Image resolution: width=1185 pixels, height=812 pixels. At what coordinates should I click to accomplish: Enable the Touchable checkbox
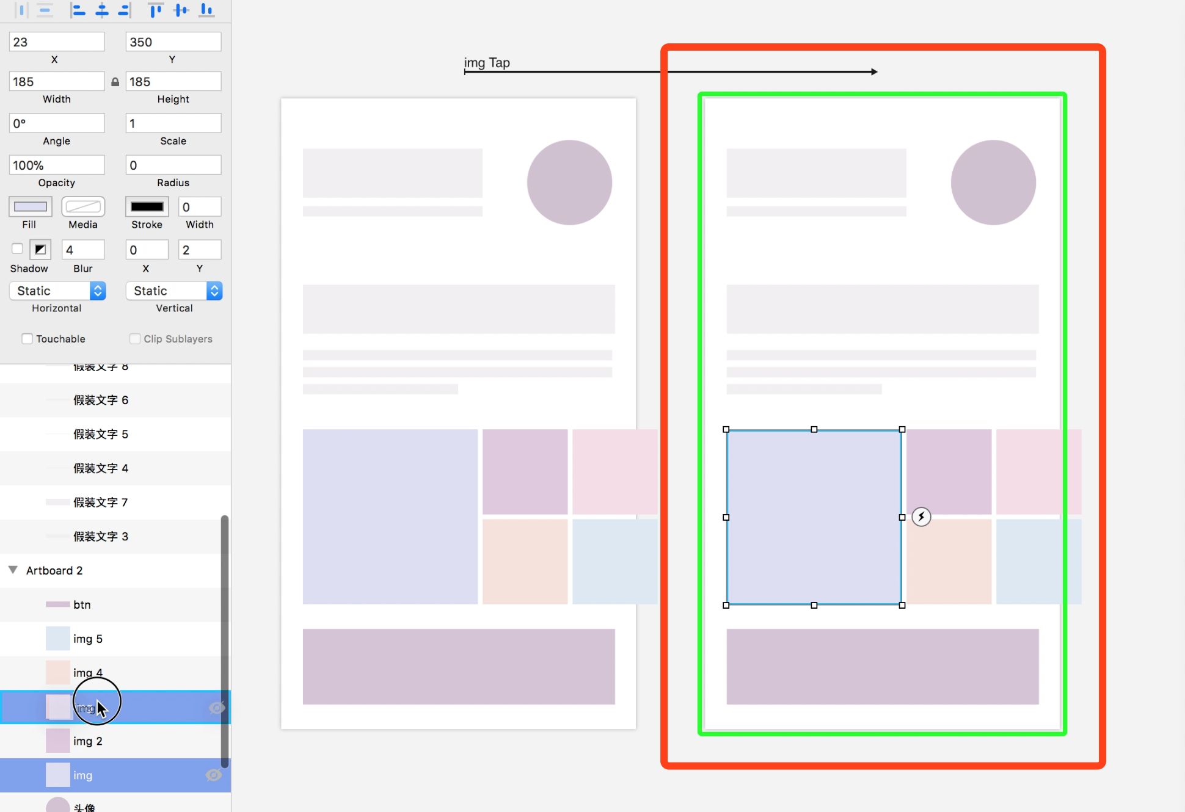27,338
